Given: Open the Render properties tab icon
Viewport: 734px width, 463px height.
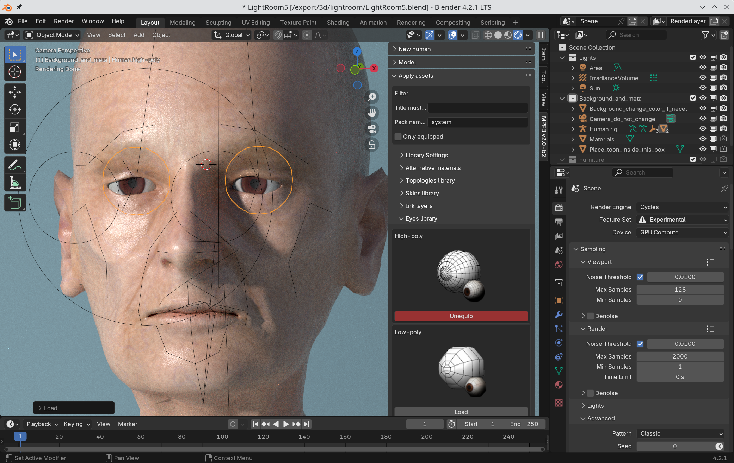Looking at the screenshot, I should coord(559,208).
